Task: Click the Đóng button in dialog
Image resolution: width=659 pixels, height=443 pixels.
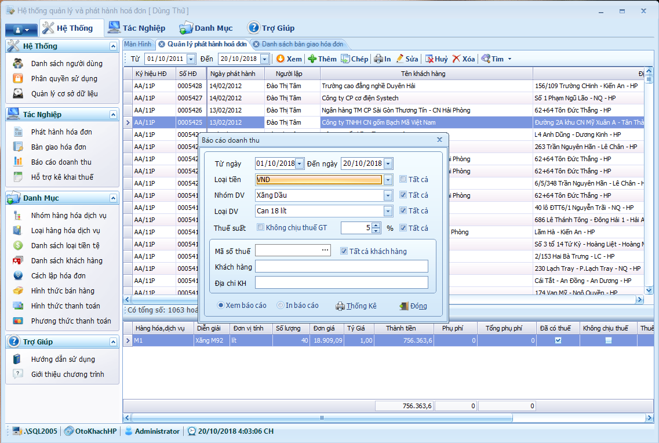Action: tap(413, 306)
